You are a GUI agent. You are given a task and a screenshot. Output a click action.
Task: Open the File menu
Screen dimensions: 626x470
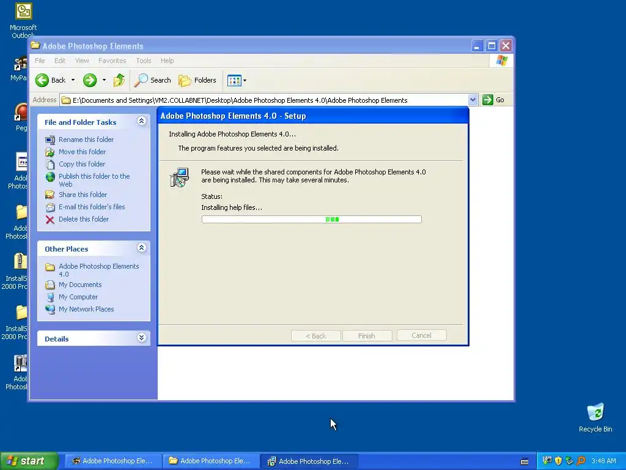[x=40, y=61]
